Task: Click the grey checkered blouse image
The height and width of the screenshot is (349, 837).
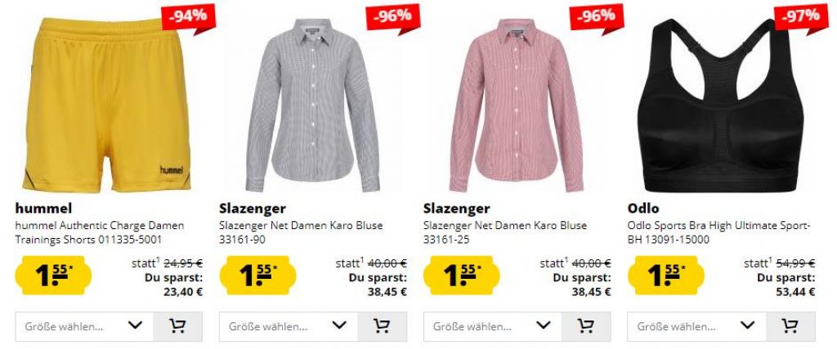Action: 312,105
